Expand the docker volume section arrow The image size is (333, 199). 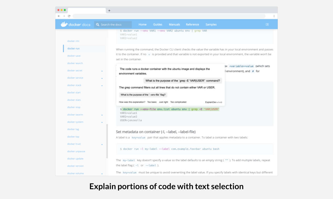pos(102,174)
